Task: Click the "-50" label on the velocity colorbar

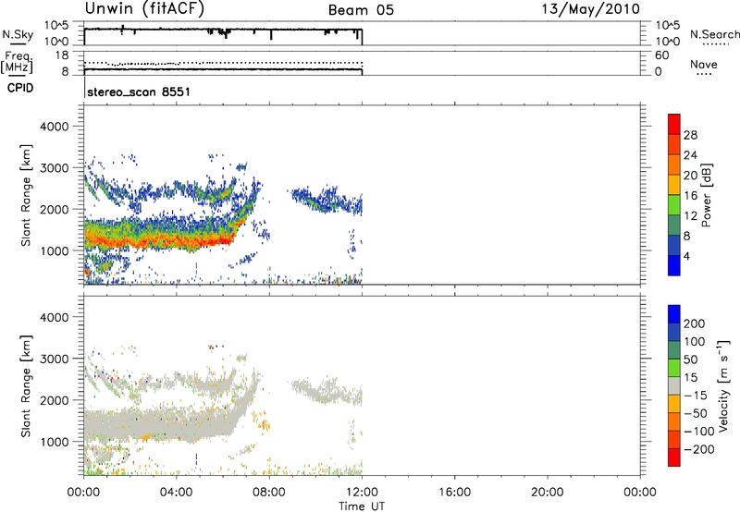Action: 696,413
